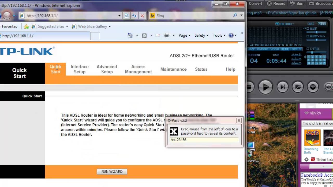The width and height of the screenshot is (333, 187).
Task: Click the Read Mail envelope icon
Action: coord(158,36)
